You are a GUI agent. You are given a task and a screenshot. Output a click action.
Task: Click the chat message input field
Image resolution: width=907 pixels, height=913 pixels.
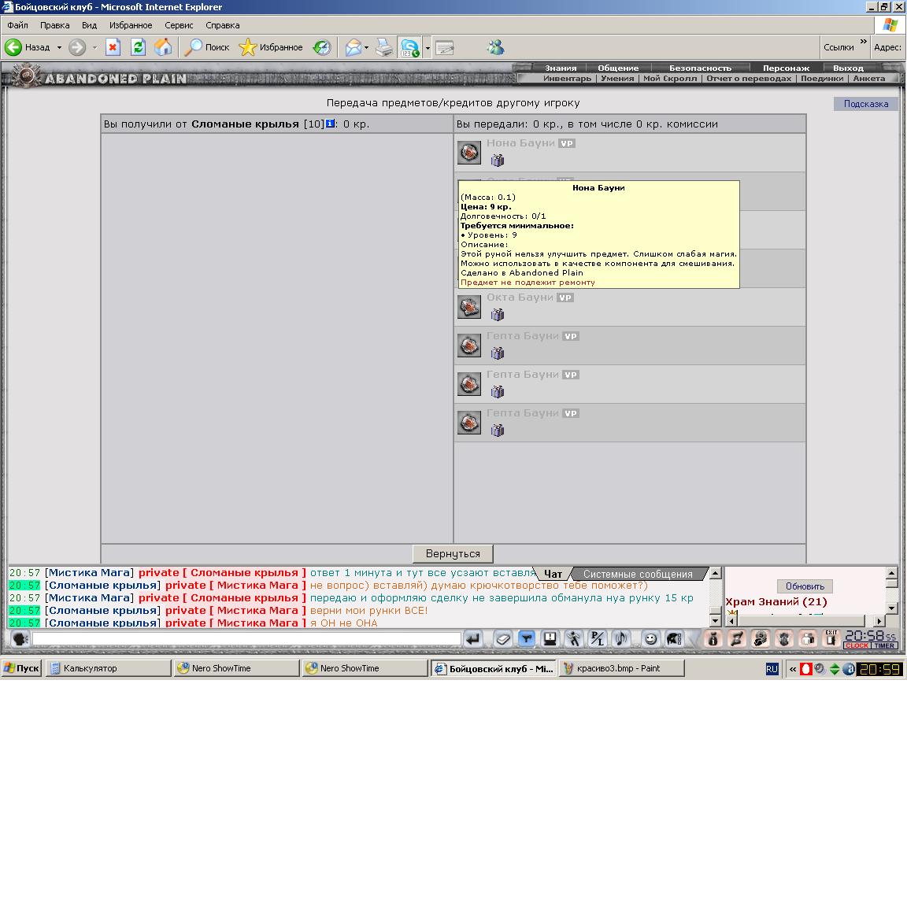tap(246, 639)
